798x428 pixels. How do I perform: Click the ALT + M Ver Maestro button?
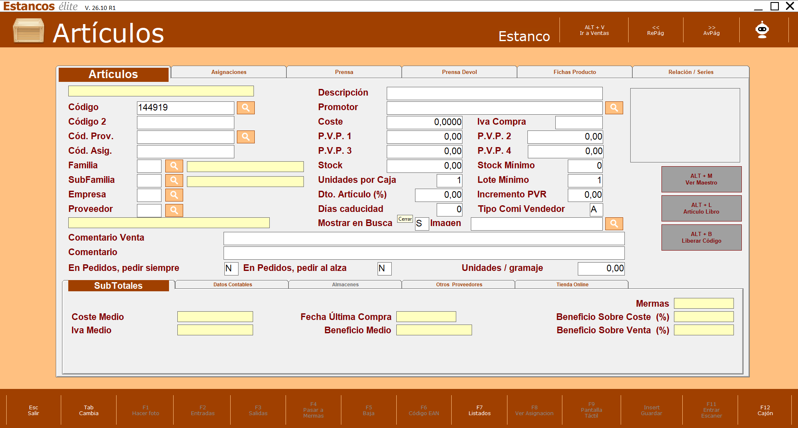click(701, 179)
